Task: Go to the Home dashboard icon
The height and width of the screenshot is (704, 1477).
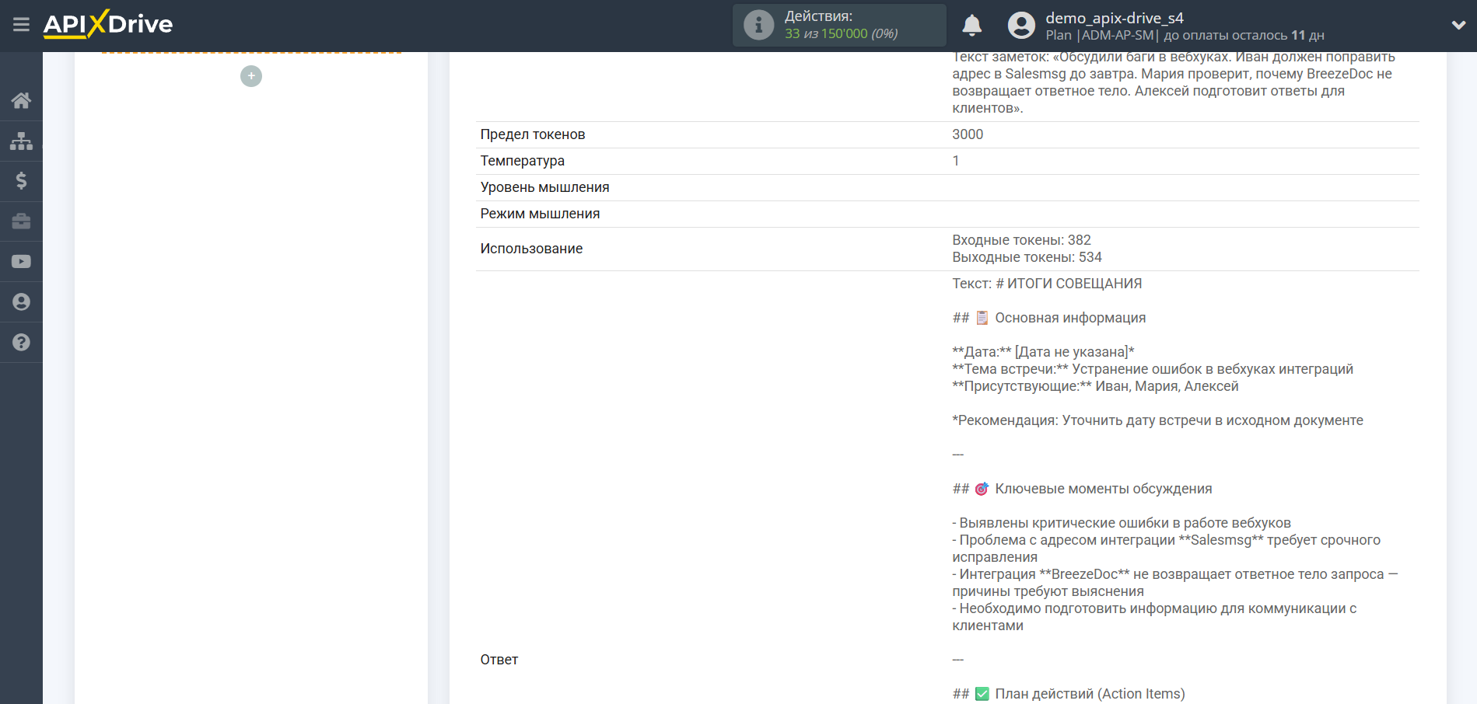Action: (x=21, y=100)
